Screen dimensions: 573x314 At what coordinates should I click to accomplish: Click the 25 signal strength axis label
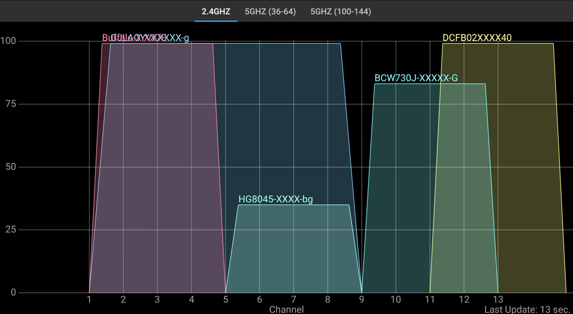(x=11, y=230)
